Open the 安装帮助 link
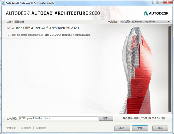This screenshot has height=134, width=174. pos(12,128)
